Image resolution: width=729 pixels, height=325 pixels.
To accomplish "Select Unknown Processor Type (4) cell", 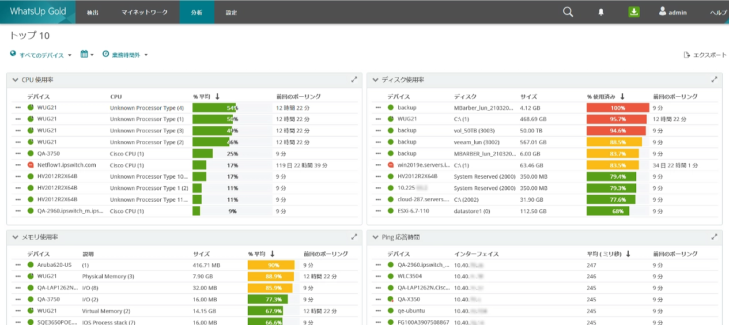I will [x=147, y=108].
